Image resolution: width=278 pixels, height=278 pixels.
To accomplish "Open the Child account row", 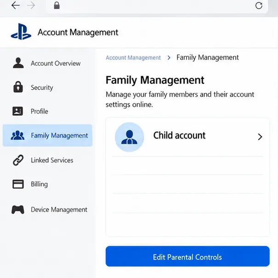I will pyautogui.click(x=187, y=137).
